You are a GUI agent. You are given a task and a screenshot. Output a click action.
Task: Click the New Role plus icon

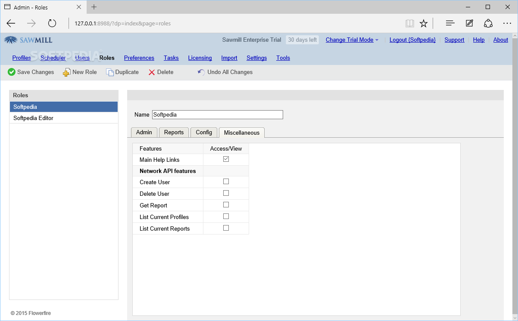pyautogui.click(x=66, y=72)
